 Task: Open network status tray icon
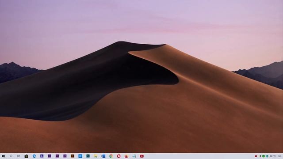coord(275,156)
